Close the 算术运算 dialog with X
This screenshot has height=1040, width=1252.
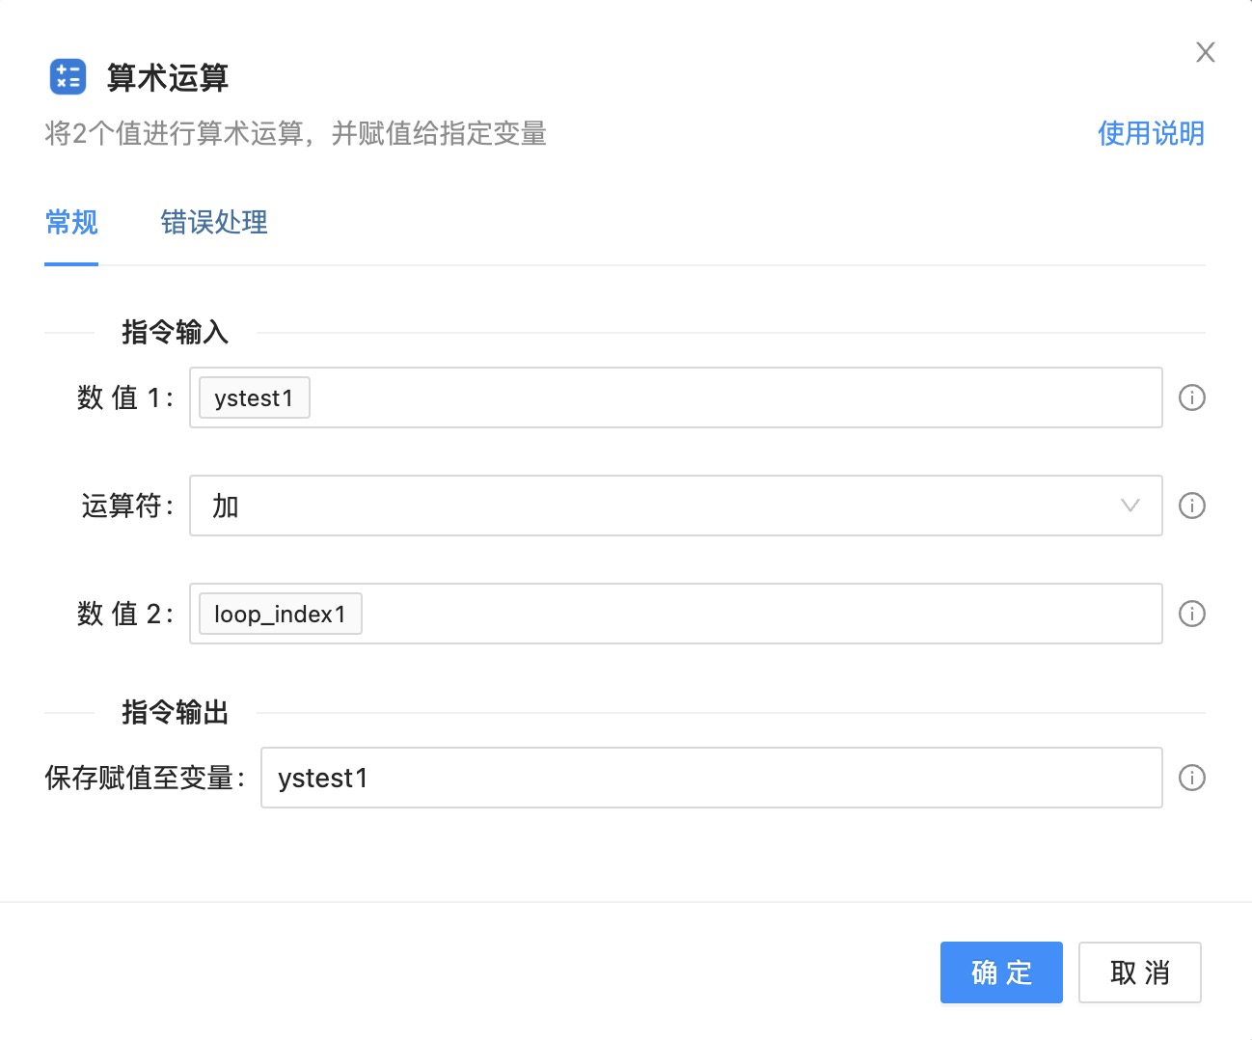pyautogui.click(x=1205, y=52)
